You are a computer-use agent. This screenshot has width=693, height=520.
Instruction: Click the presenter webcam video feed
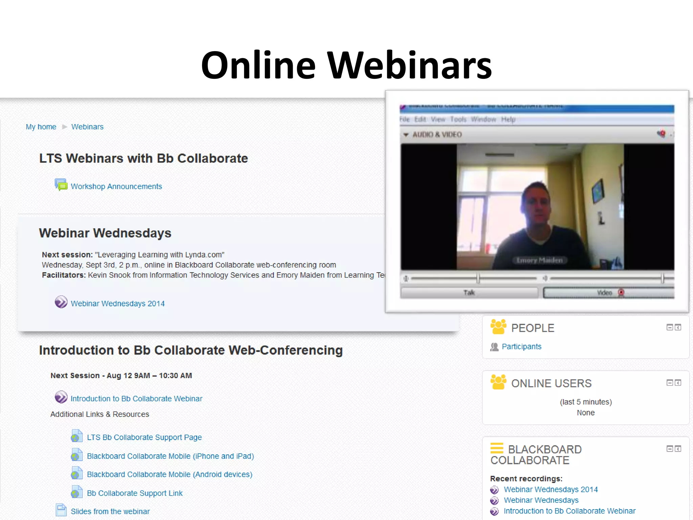(x=540, y=207)
